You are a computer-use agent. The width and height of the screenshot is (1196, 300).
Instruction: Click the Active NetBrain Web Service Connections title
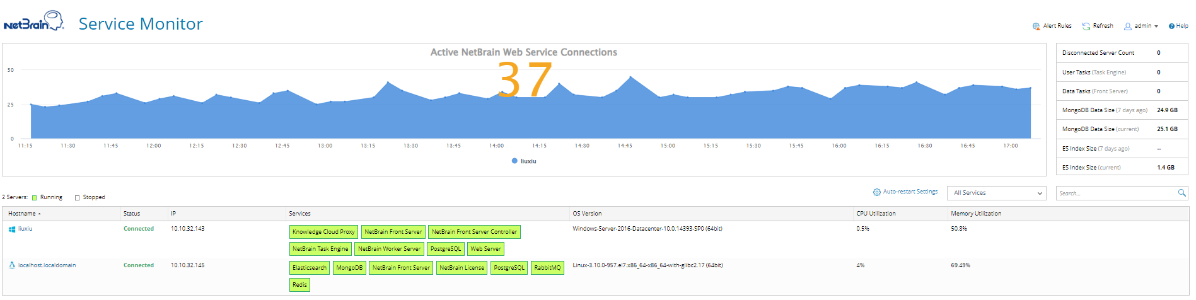pyautogui.click(x=524, y=52)
